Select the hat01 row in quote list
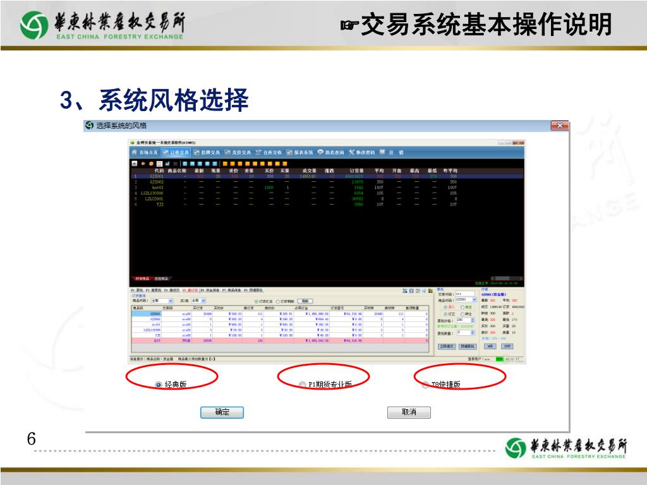 click(327, 188)
